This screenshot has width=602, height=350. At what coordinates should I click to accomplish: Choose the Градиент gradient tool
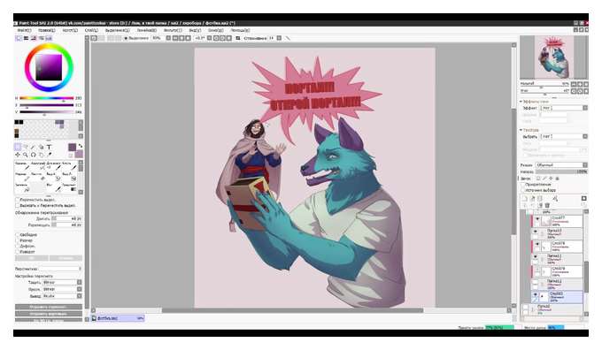(x=69, y=187)
